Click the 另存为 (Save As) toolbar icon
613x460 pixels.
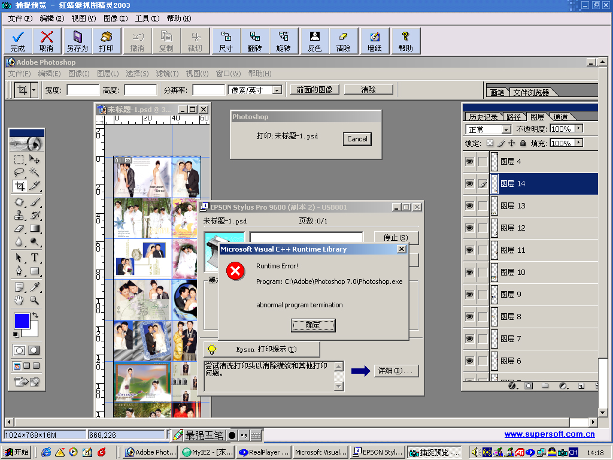(77, 41)
